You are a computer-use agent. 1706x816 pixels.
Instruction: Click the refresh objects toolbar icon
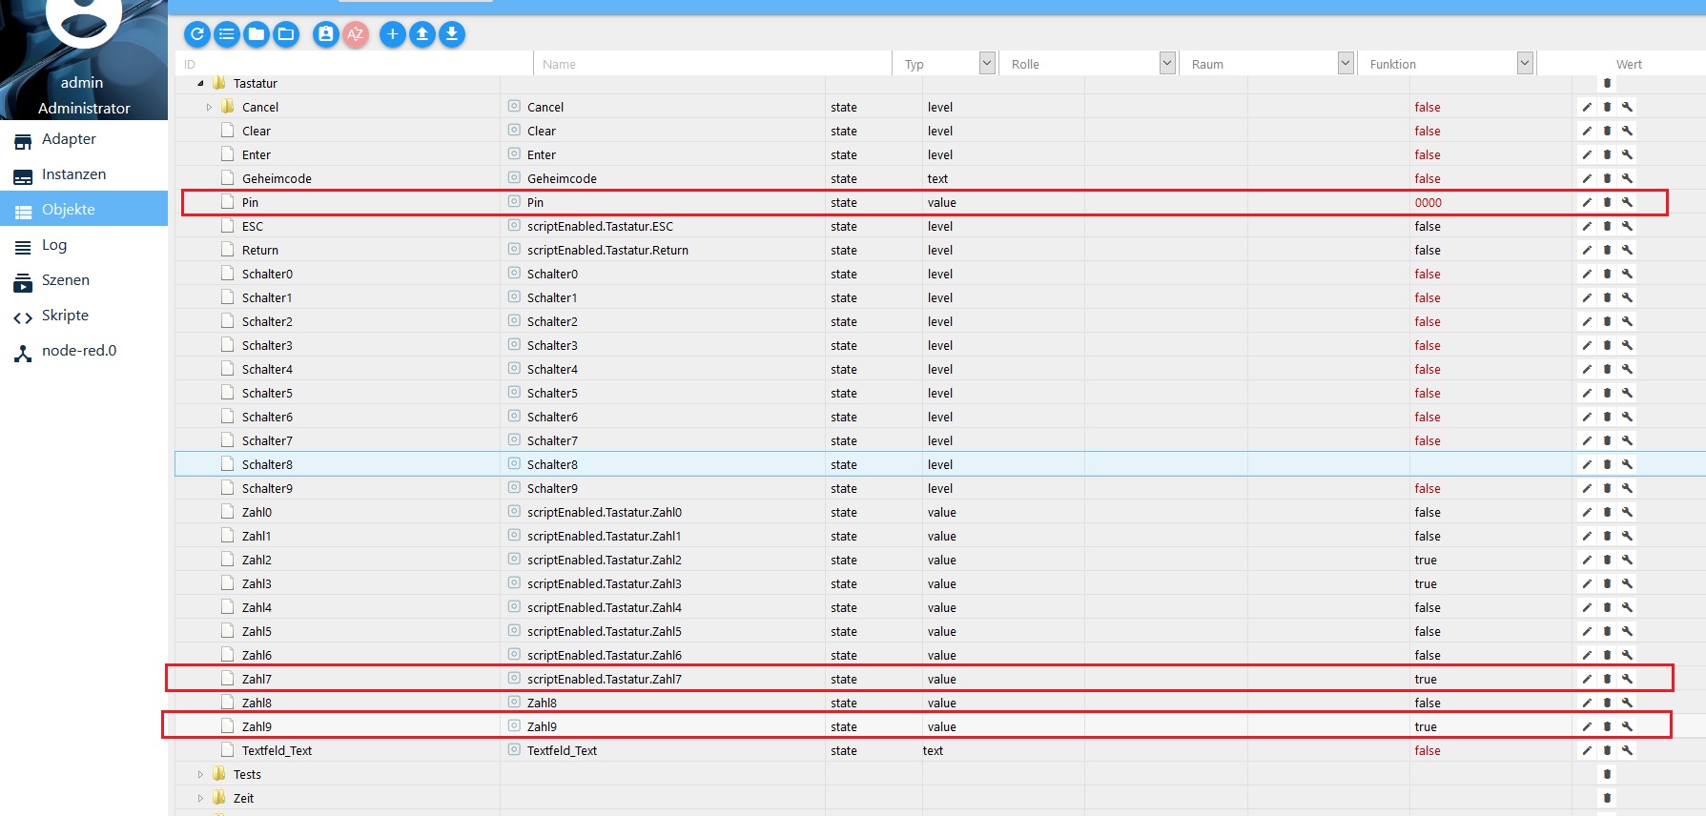click(x=197, y=34)
